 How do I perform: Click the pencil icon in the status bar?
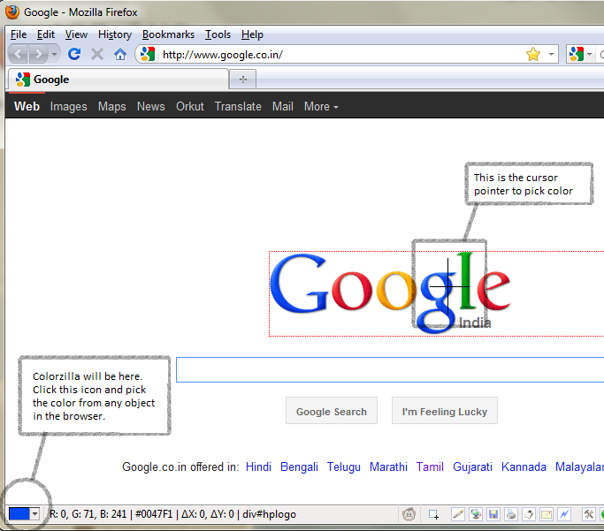pyautogui.click(x=458, y=514)
